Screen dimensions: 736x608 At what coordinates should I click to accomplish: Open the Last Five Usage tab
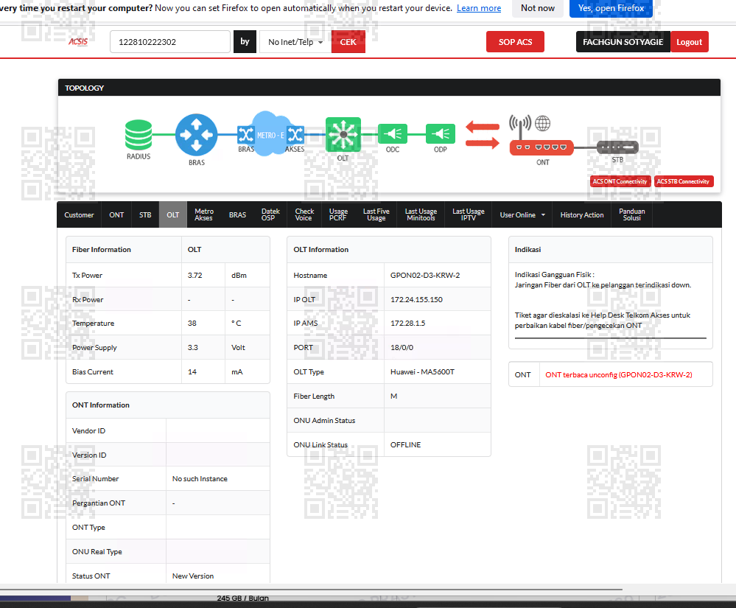coord(376,214)
